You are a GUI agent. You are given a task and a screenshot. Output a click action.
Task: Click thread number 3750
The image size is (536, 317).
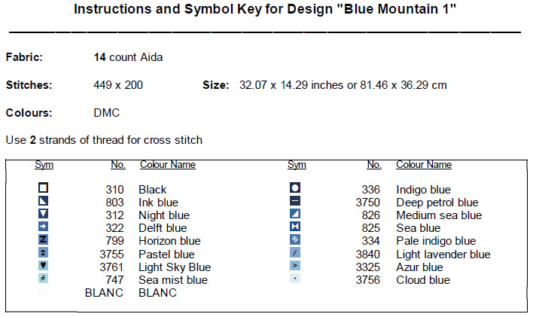point(369,203)
